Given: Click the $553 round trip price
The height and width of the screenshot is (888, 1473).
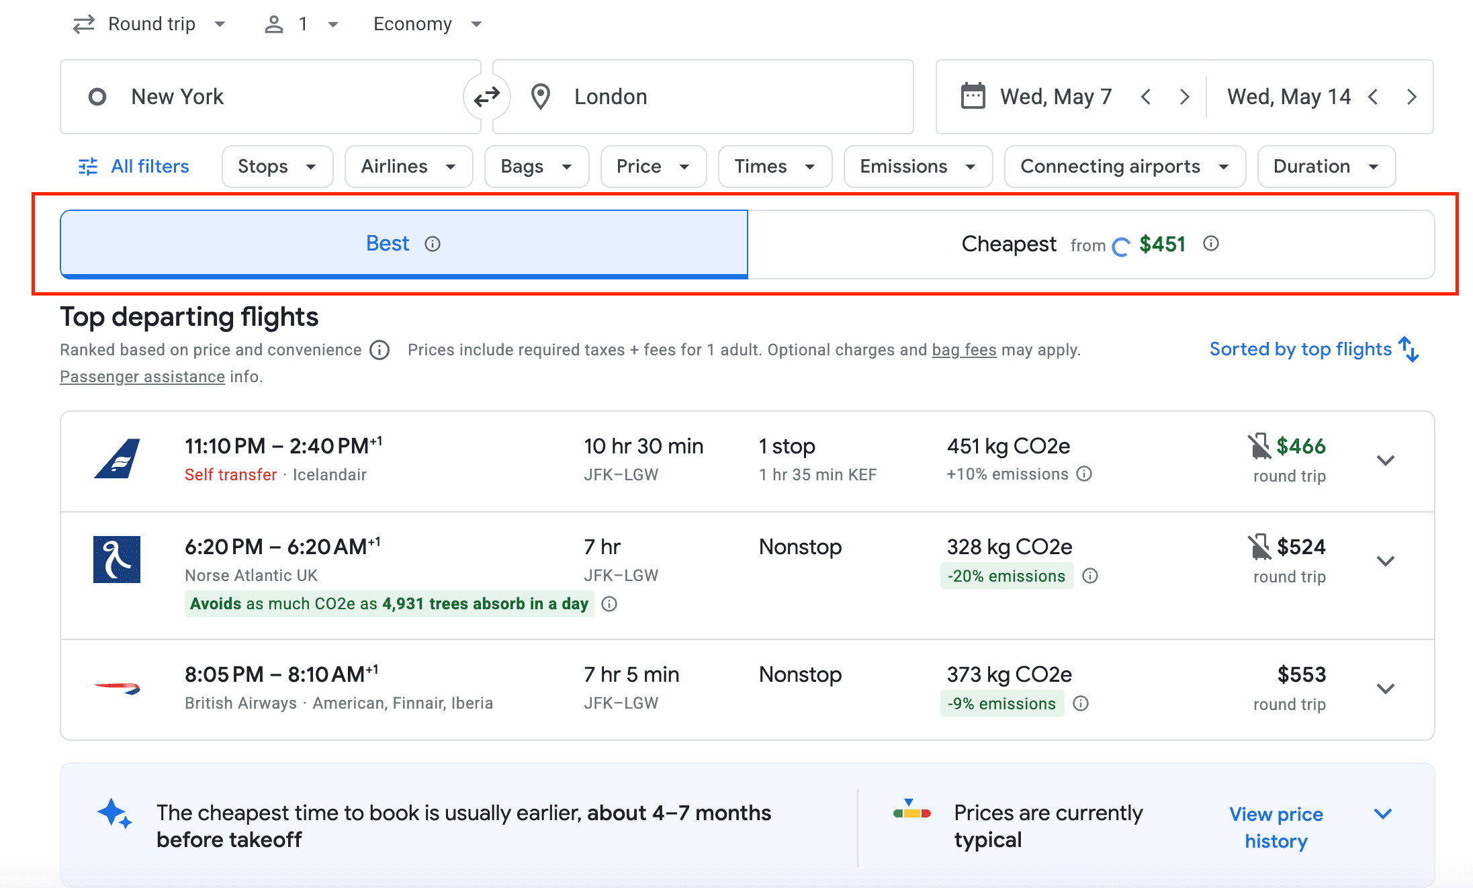Looking at the screenshot, I should (x=1301, y=674).
